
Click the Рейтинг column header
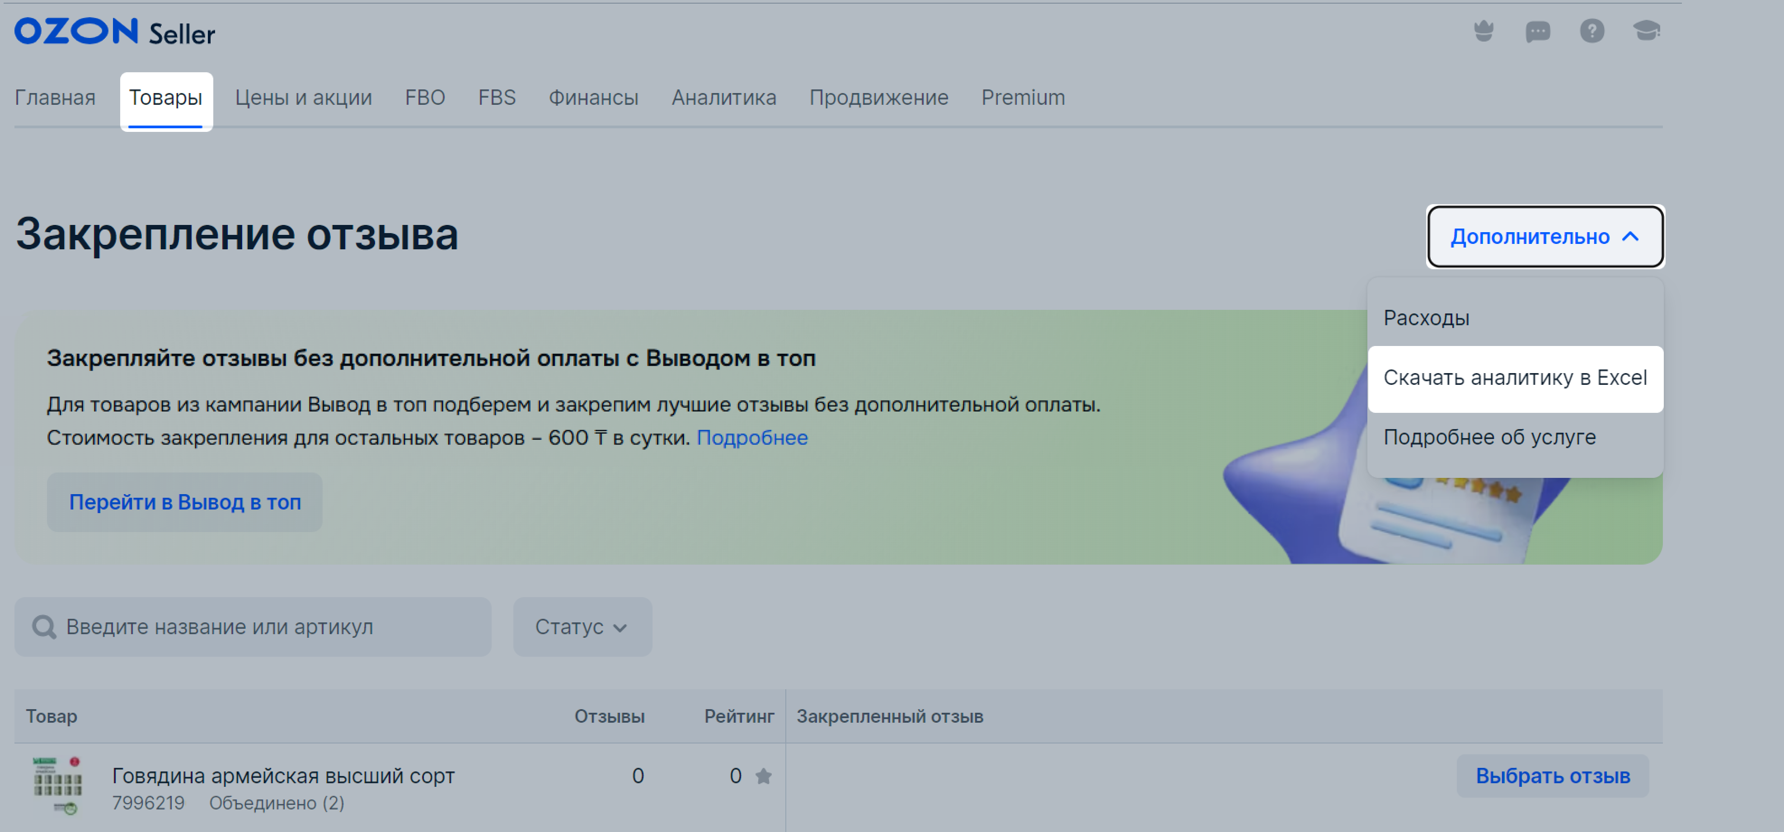click(739, 716)
